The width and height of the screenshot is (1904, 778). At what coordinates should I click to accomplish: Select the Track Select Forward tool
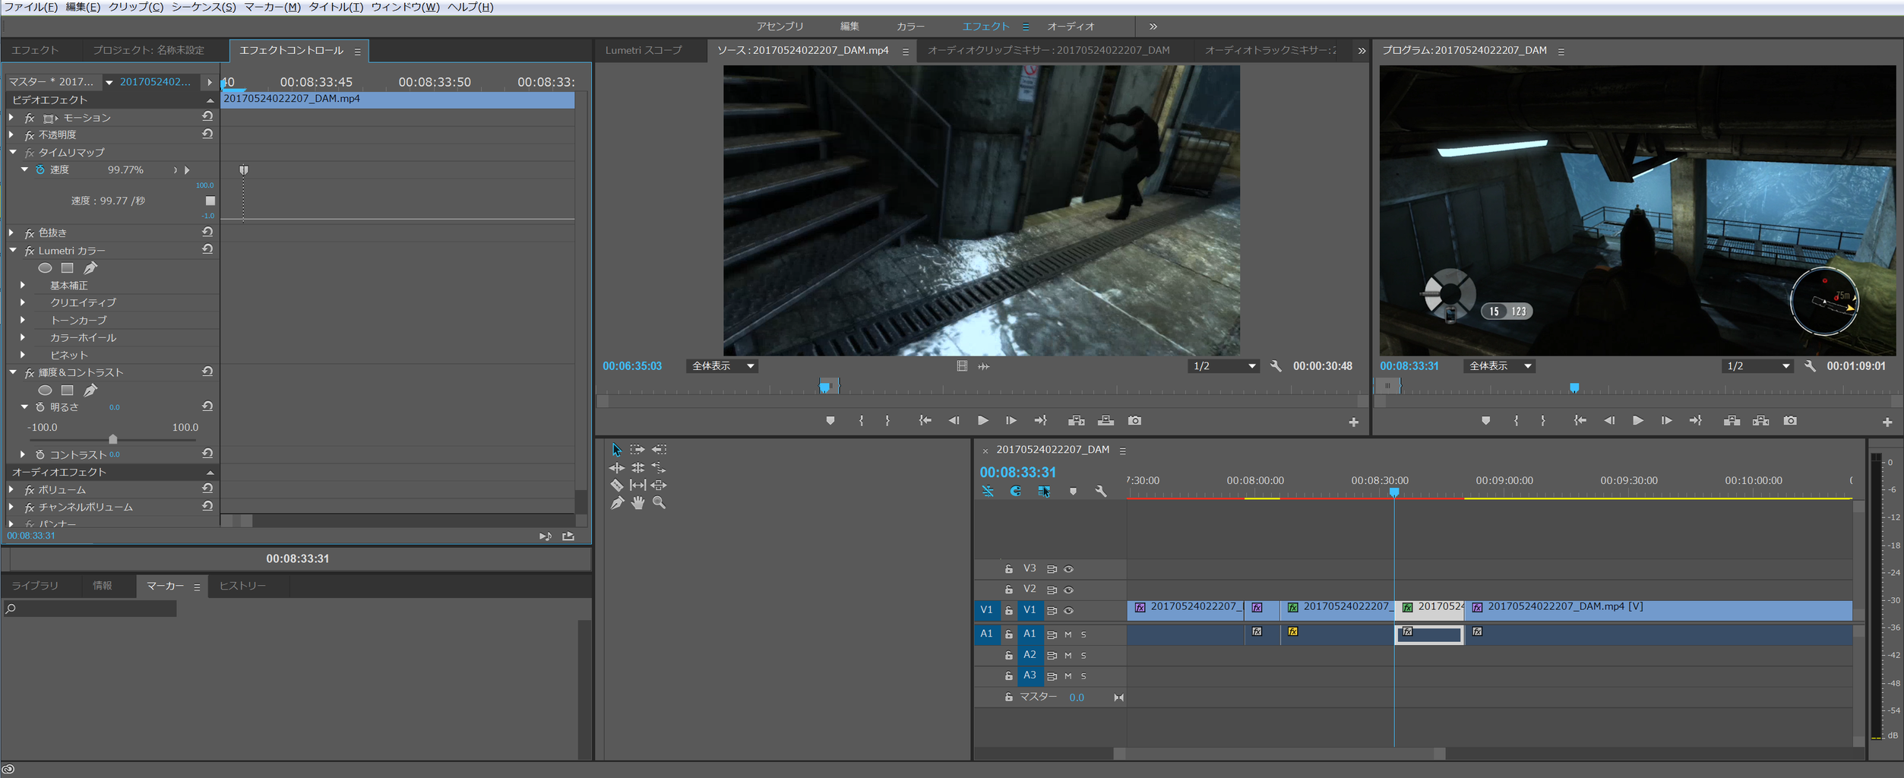click(x=637, y=450)
